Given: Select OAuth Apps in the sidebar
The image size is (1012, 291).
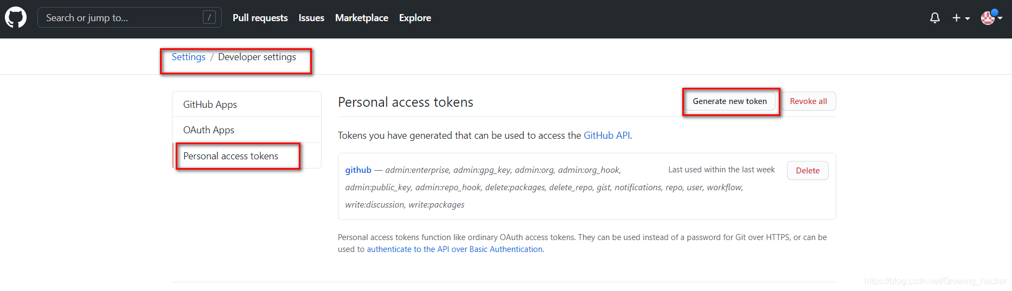Looking at the screenshot, I should coord(247,130).
